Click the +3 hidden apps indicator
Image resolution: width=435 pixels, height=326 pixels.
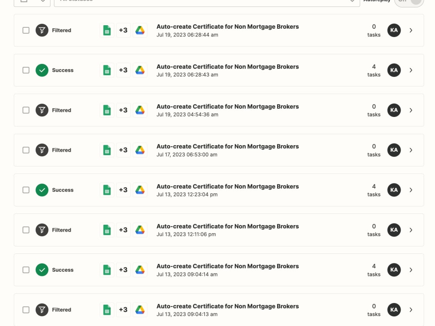(123, 30)
